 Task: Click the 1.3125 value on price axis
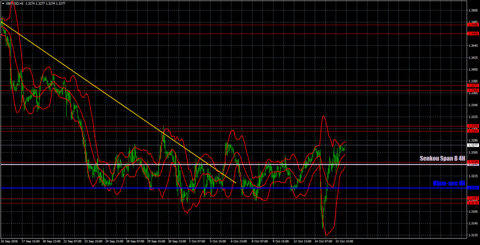click(473, 235)
